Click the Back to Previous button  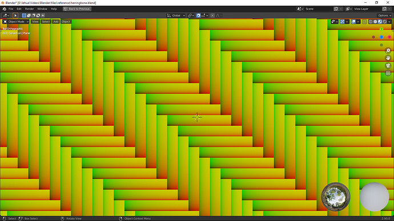pyautogui.click(x=77, y=9)
